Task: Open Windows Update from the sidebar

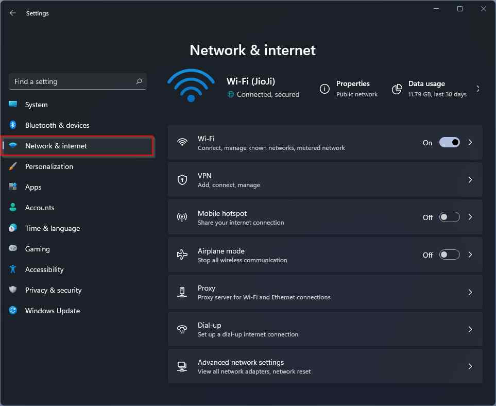Action: (x=52, y=311)
